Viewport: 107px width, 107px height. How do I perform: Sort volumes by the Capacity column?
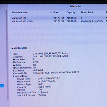pyautogui.click(x=71, y=13)
